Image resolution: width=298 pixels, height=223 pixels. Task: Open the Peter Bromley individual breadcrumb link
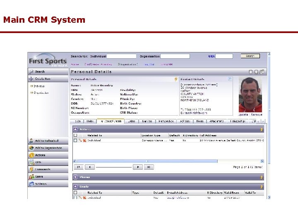(x=98, y=64)
